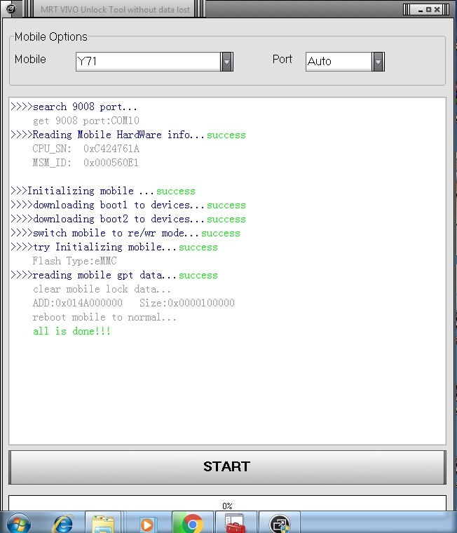This screenshot has height=533, width=457.
Task: Click 'downloading boot2 to devices' log line
Action: pyautogui.click(x=128, y=219)
